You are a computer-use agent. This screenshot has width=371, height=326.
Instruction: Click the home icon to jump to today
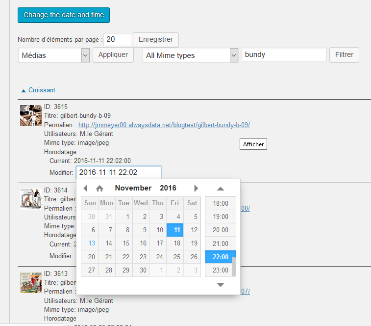(x=99, y=188)
